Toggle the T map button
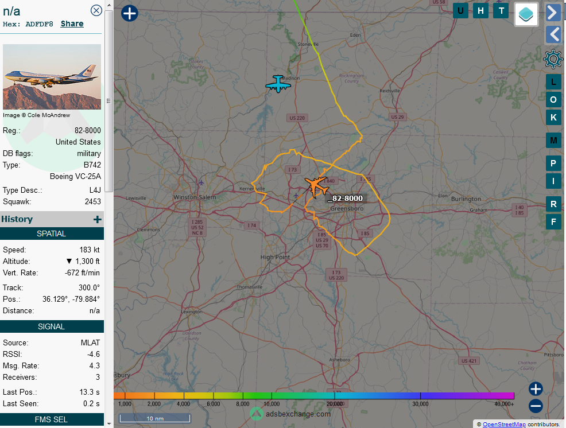The image size is (566, 428). 501,11
